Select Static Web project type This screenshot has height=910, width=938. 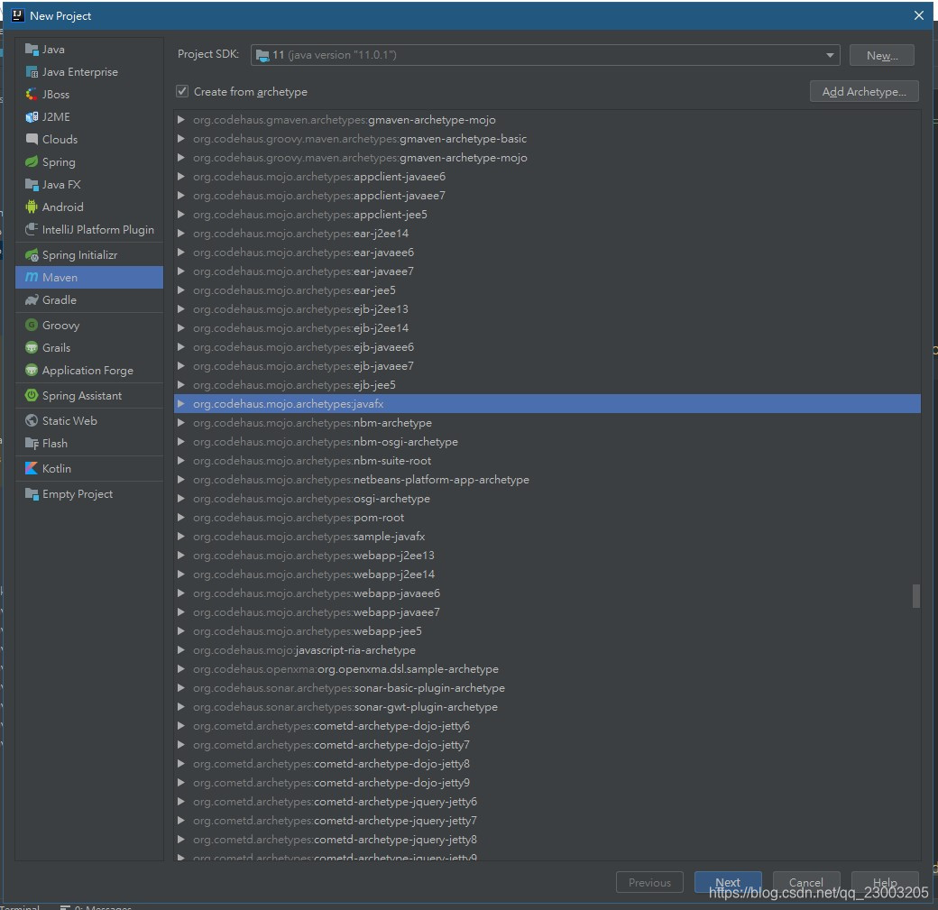[89, 421]
